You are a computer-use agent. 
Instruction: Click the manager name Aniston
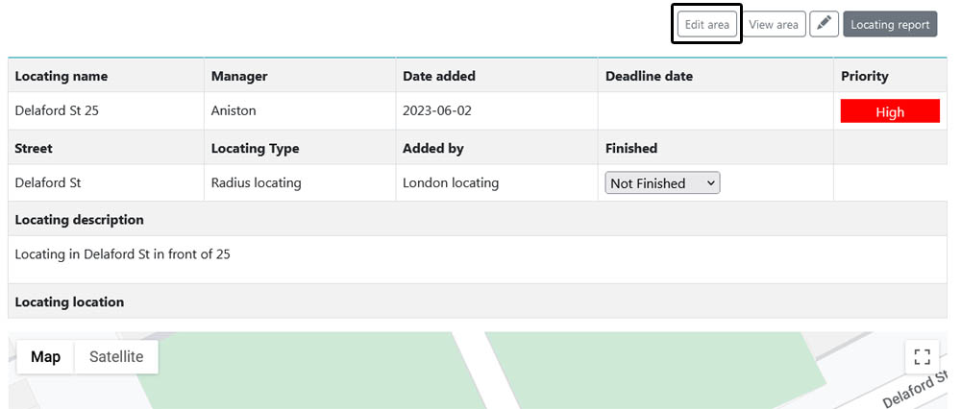[234, 110]
